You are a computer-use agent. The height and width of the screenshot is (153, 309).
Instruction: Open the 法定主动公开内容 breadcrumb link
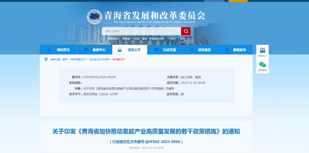pyautogui.click(x=99, y=59)
